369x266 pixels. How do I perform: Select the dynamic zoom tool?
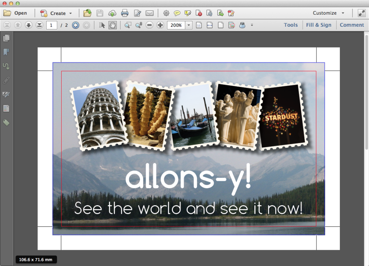139,25
